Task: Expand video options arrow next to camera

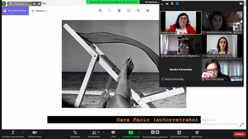Action: pos(41,132)
